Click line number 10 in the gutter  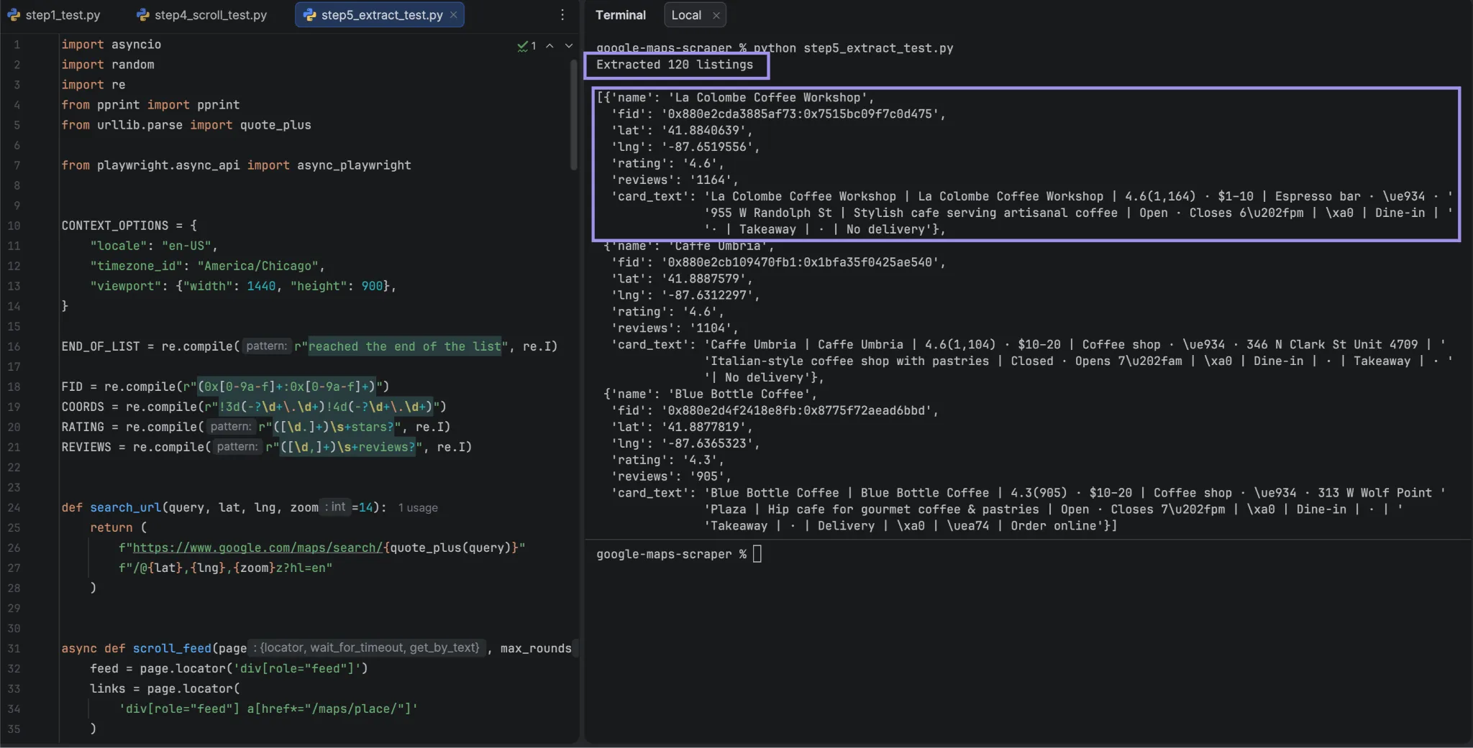click(14, 226)
